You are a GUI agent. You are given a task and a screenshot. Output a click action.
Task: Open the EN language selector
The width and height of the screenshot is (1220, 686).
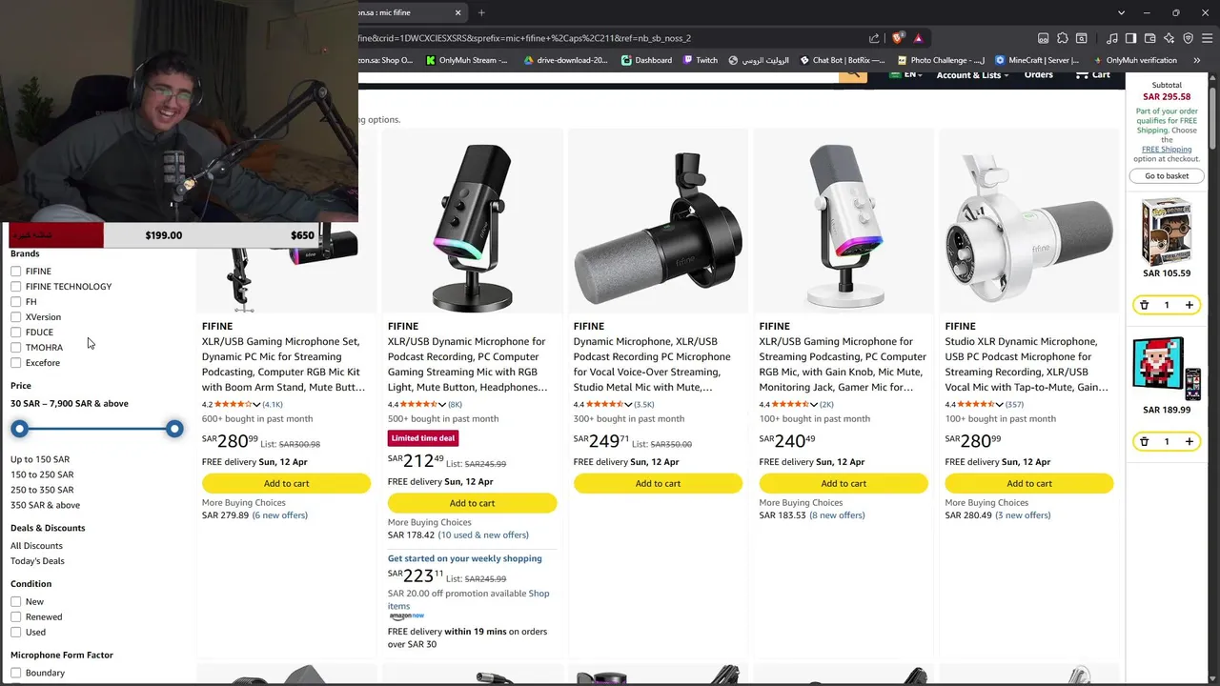point(912,74)
